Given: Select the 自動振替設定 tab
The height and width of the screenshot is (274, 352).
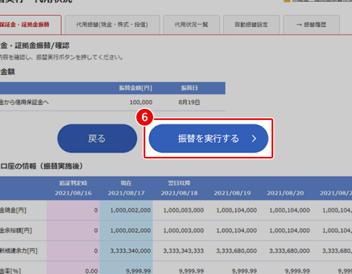Looking at the screenshot, I should pyautogui.click(x=251, y=25).
